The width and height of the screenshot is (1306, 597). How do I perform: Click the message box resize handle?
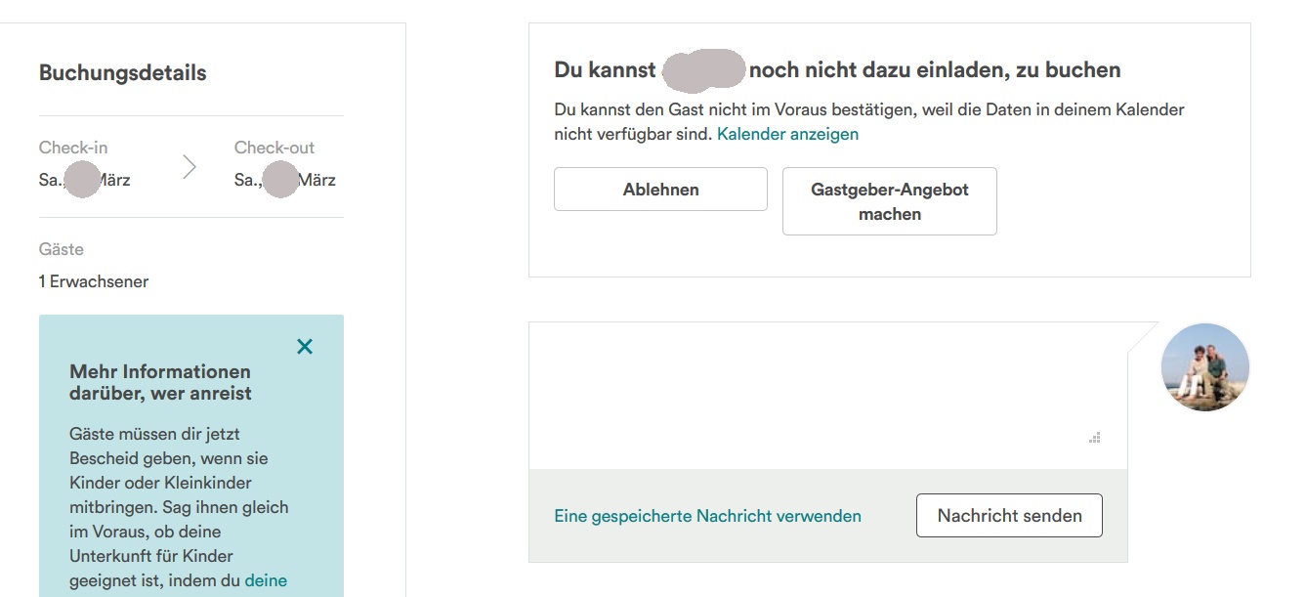(x=1095, y=438)
